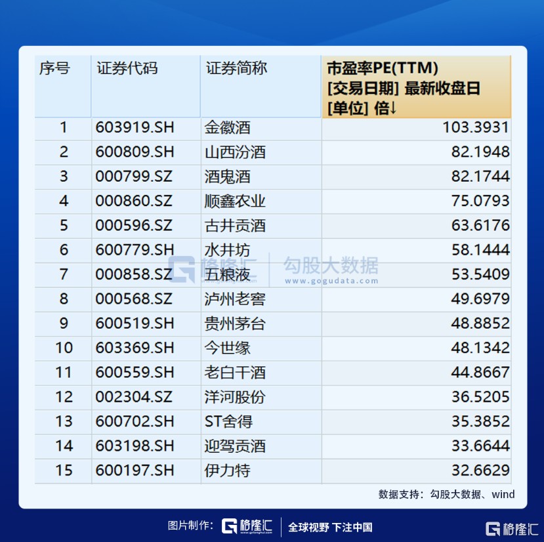This screenshot has width=544, height=542.
Task: Select stock name 今世缘
Action: point(227,348)
